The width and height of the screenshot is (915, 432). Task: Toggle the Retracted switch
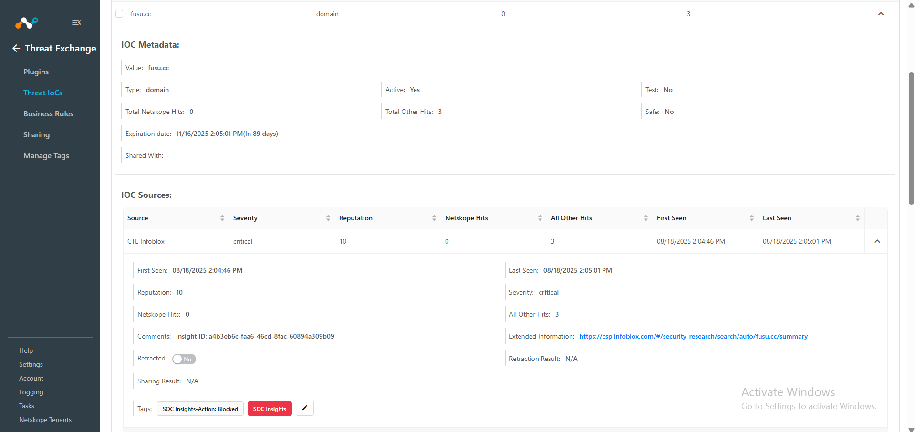pyautogui.click(x=184, y=359)
